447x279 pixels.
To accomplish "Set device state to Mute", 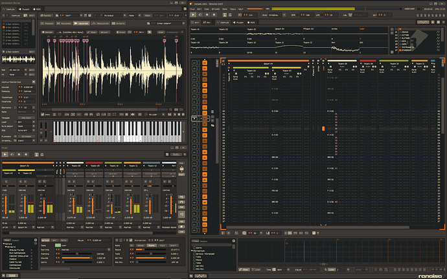I will tap(64, 240).
